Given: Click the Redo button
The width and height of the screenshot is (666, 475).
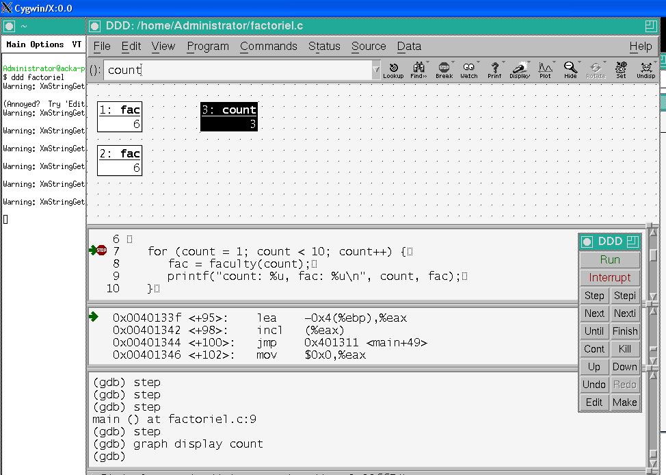Looking at the screenshot, I should pos(625,385).
